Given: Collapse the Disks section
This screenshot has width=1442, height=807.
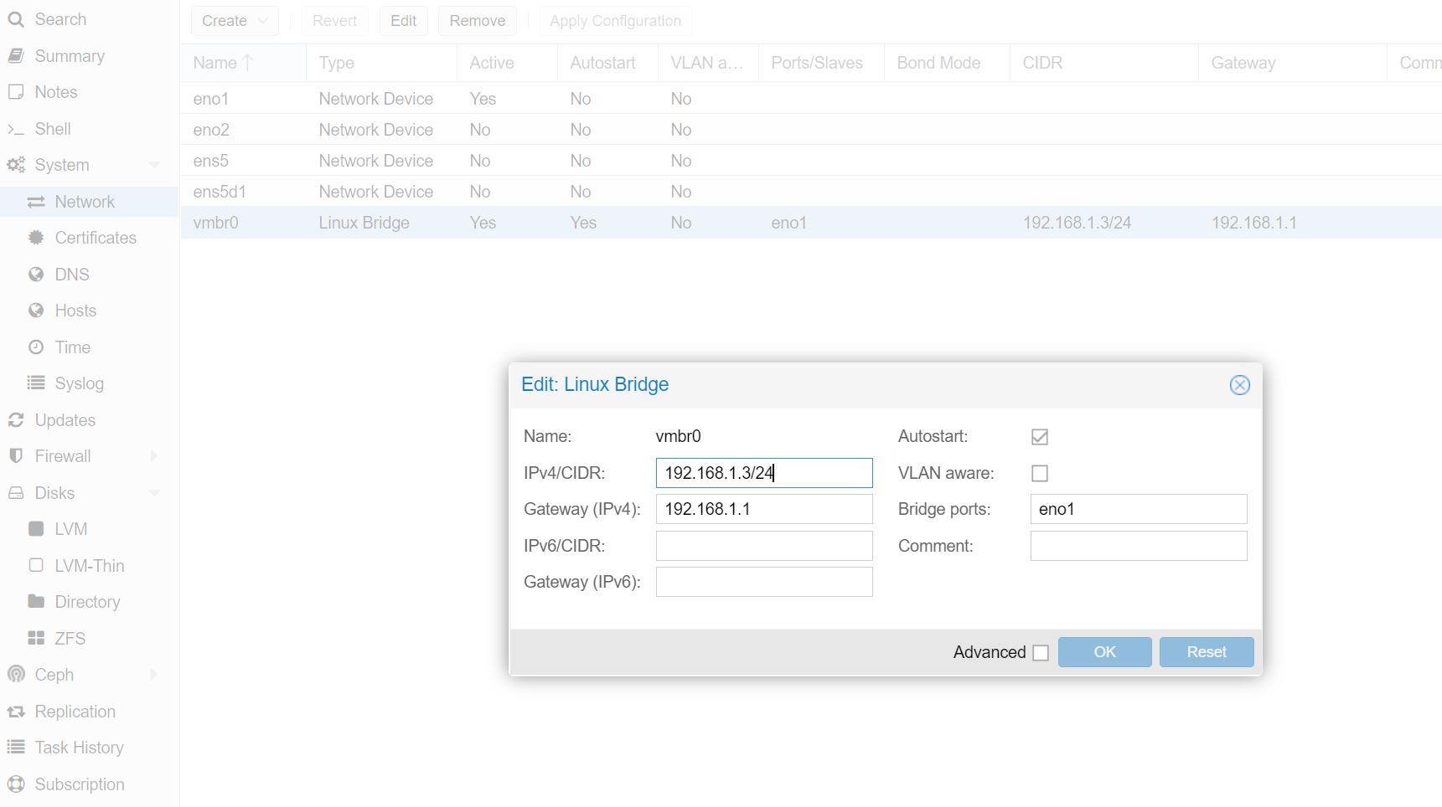Looking at the screenshot, I should 154,493.
